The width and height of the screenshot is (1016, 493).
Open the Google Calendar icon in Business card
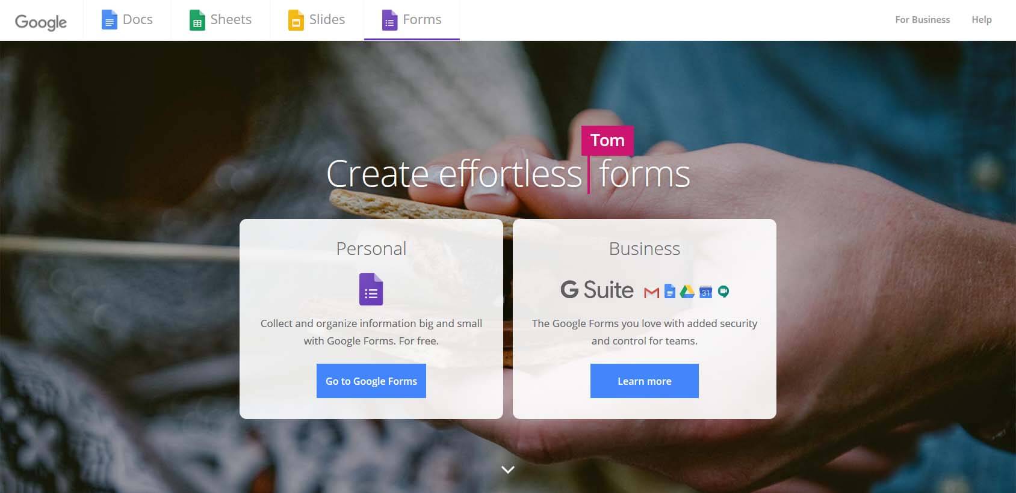705,292
